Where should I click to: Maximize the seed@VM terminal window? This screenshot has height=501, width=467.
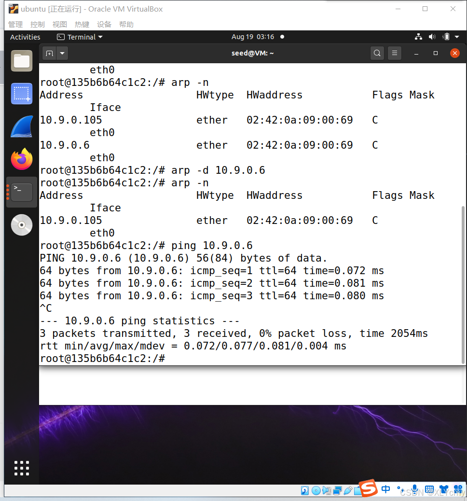point(435,54)
